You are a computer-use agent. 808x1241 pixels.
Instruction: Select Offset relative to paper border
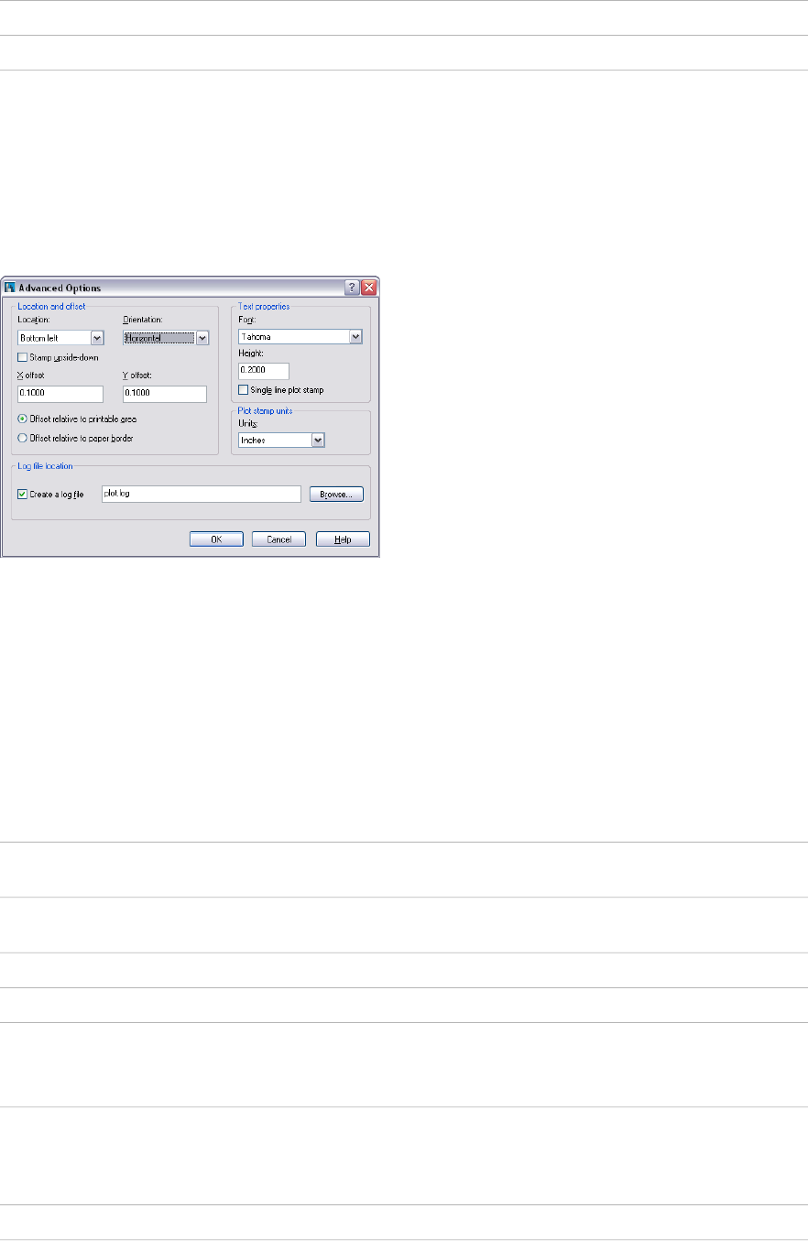point(23,438)
